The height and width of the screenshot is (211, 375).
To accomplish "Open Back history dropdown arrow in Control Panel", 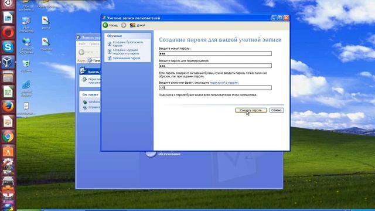I will (x=97, y=52).
